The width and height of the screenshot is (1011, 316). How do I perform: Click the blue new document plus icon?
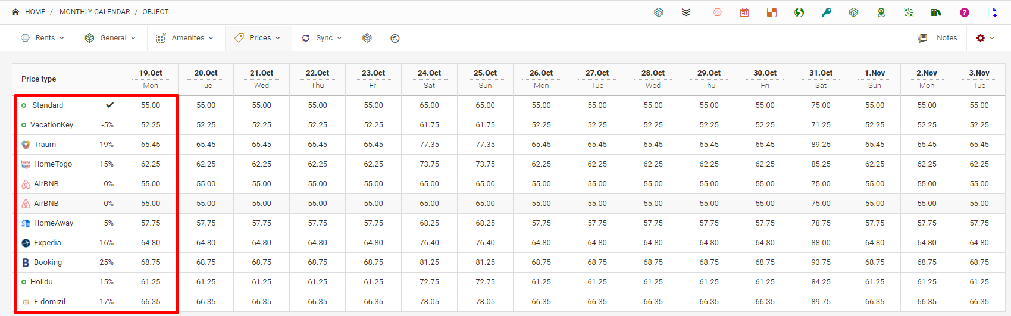tap(992, 12)
